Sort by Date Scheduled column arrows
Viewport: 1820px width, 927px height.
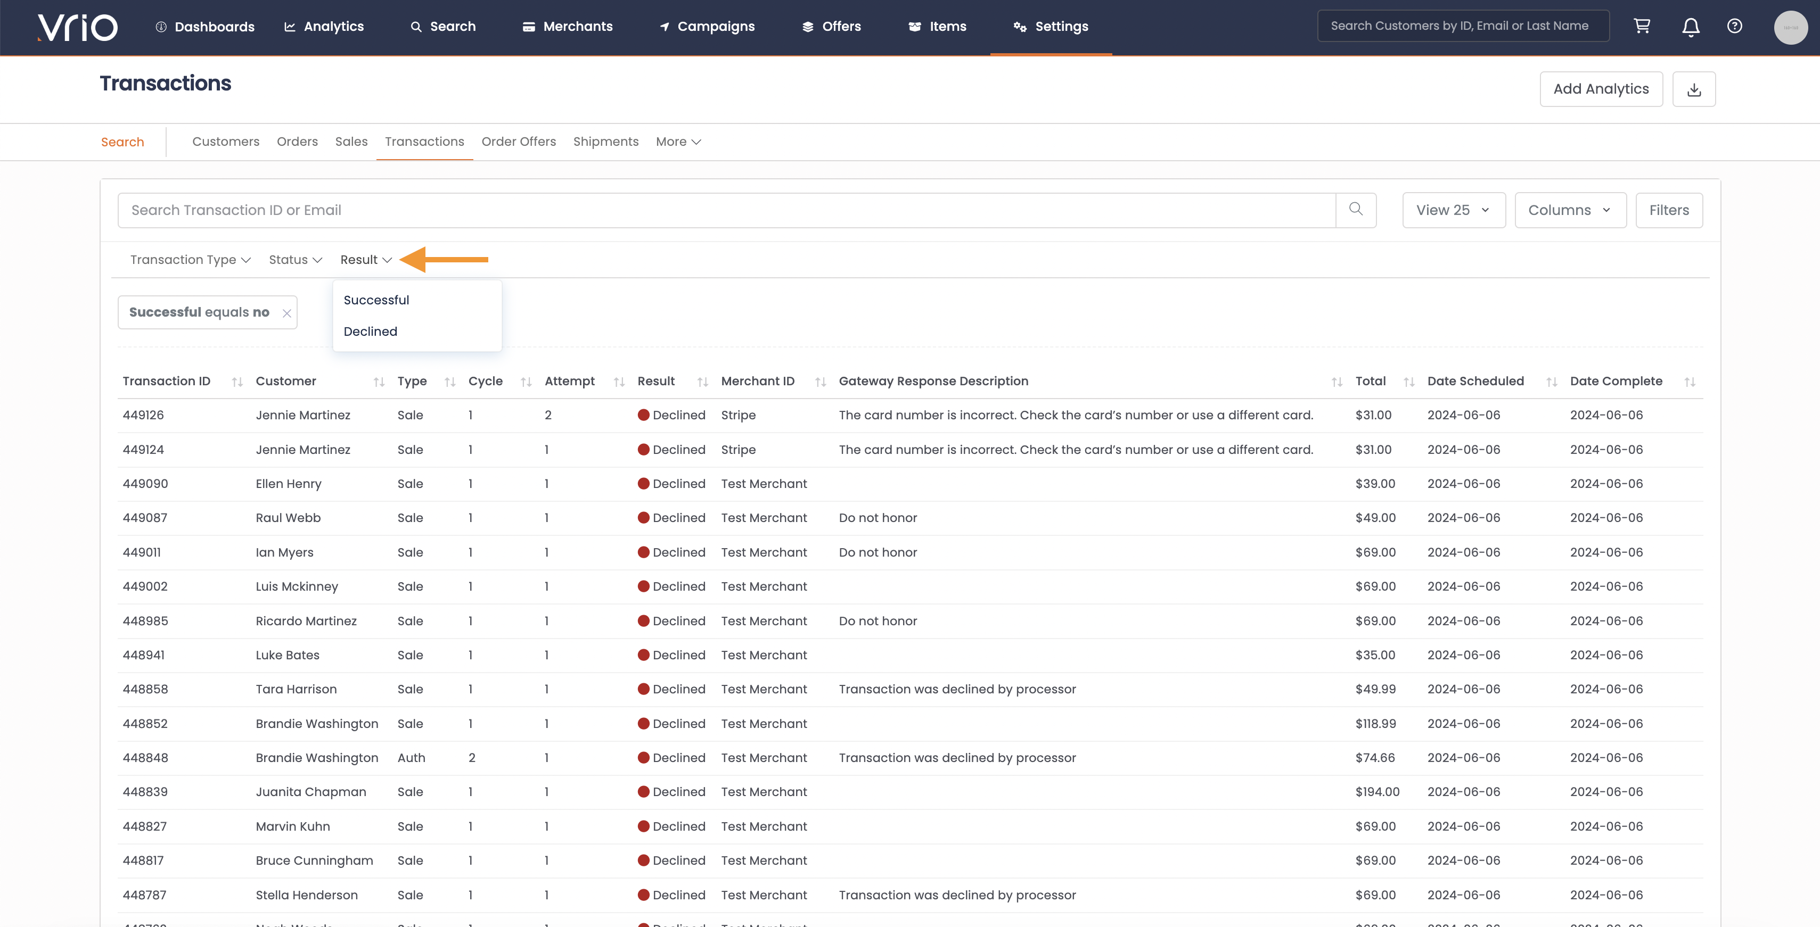tap(1552, 382)
